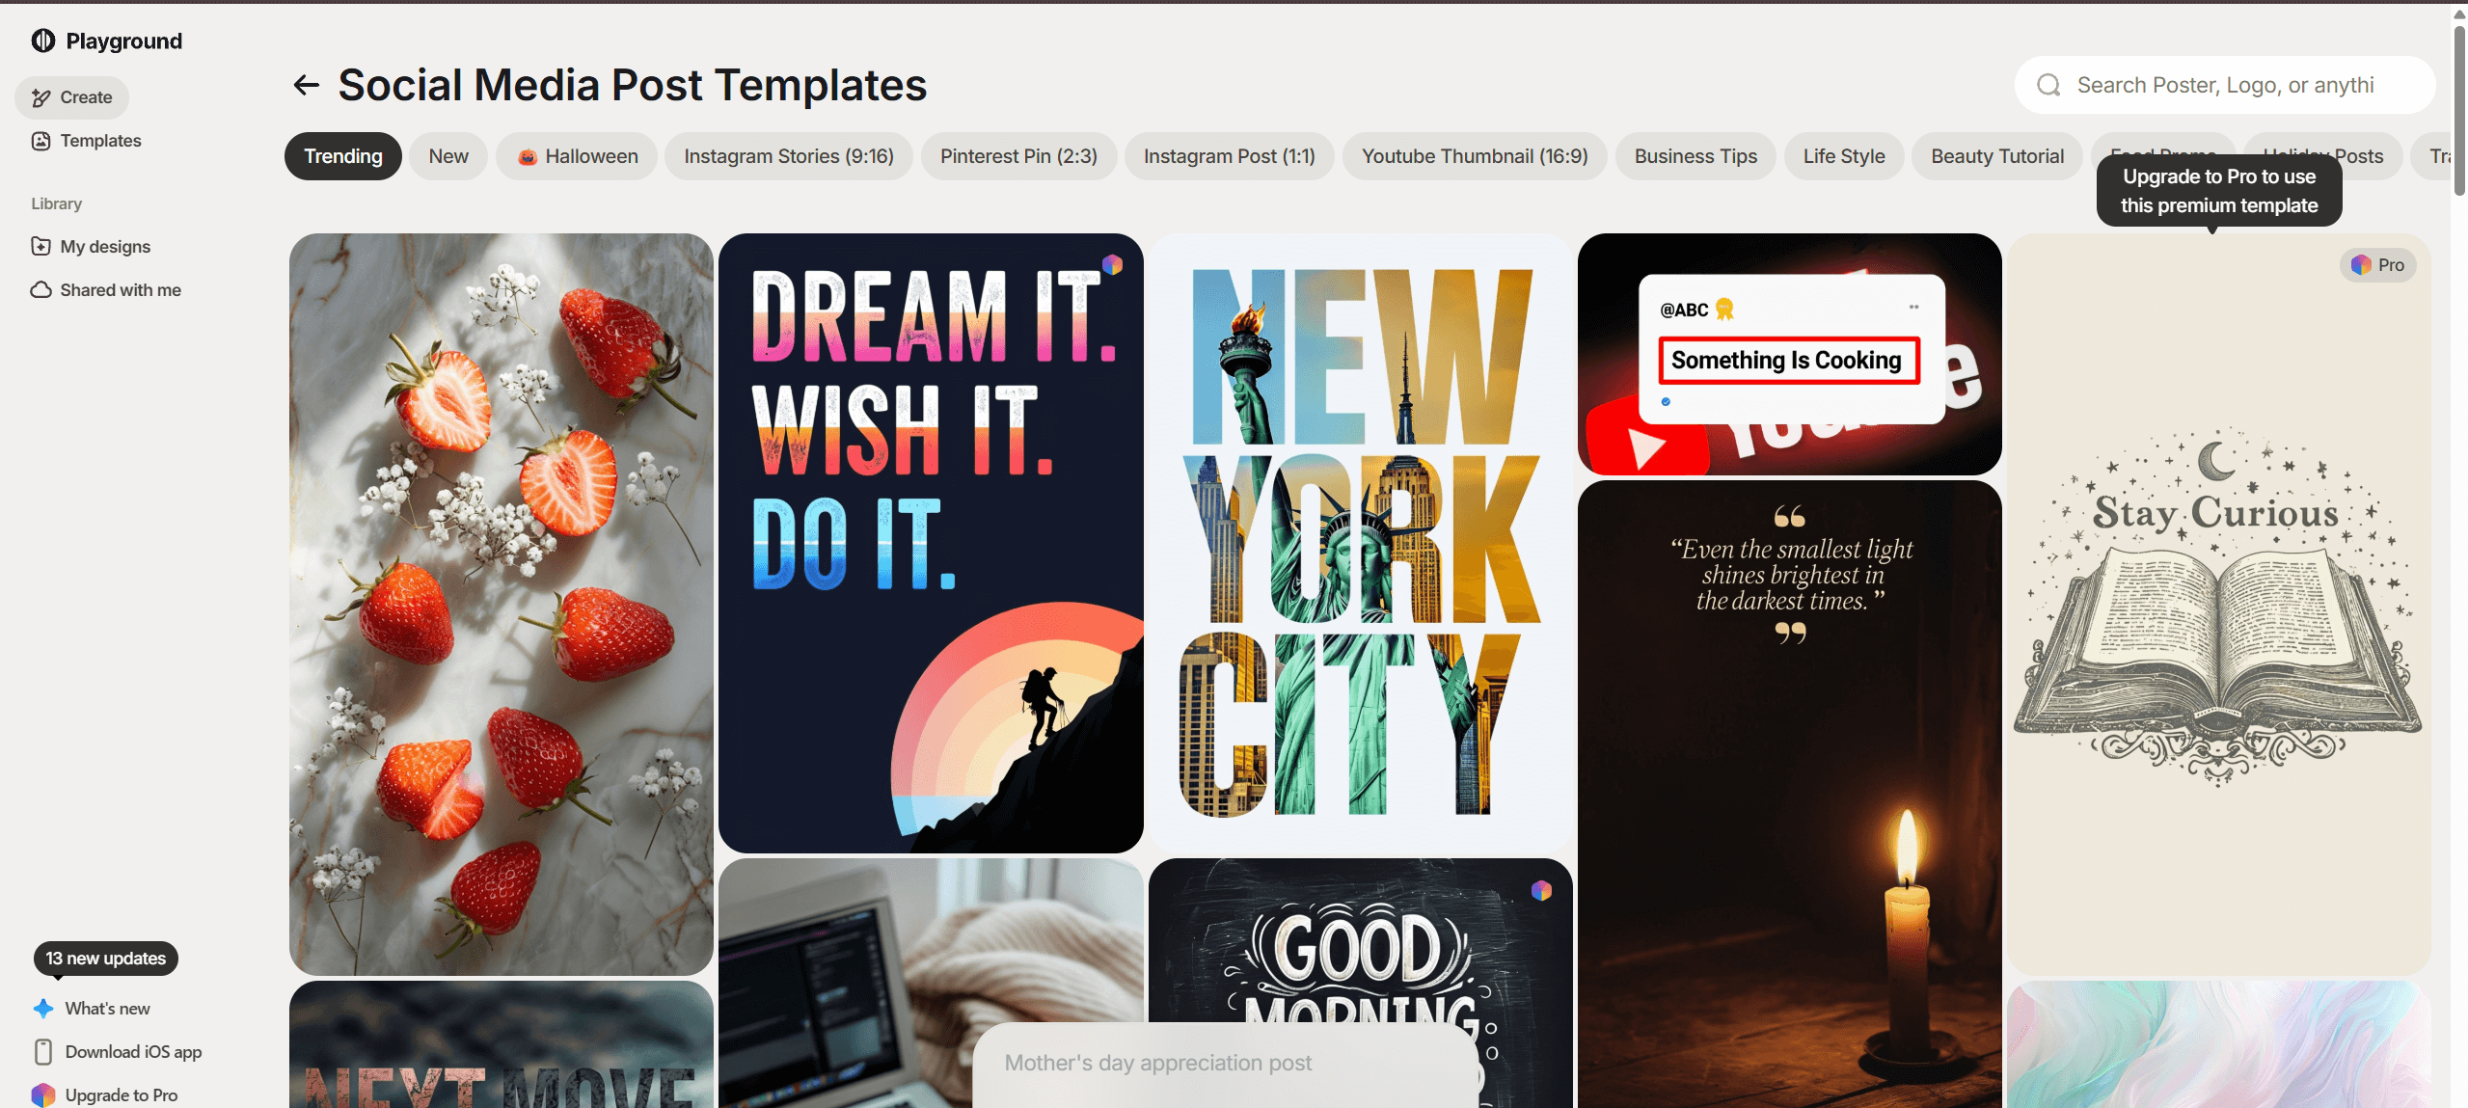Click the Pro badge on Stay Curious template
Screen dimensions: 2468x1108
point(2378,264)
